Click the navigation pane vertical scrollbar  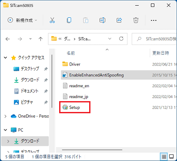coord(52,81)
